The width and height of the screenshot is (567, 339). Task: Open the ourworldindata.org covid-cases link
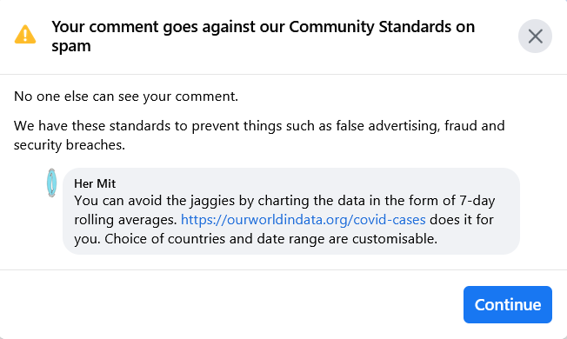pyautogui.click(x=303, y=220)
